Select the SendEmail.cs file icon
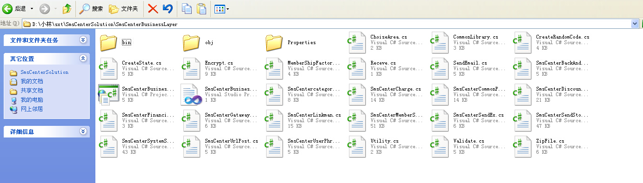643x183 pixels. click(440, 68)
